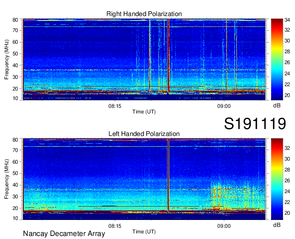Click the dB unit label of left-handed colorbar
The image size is (295, 239).
[277, 225]
